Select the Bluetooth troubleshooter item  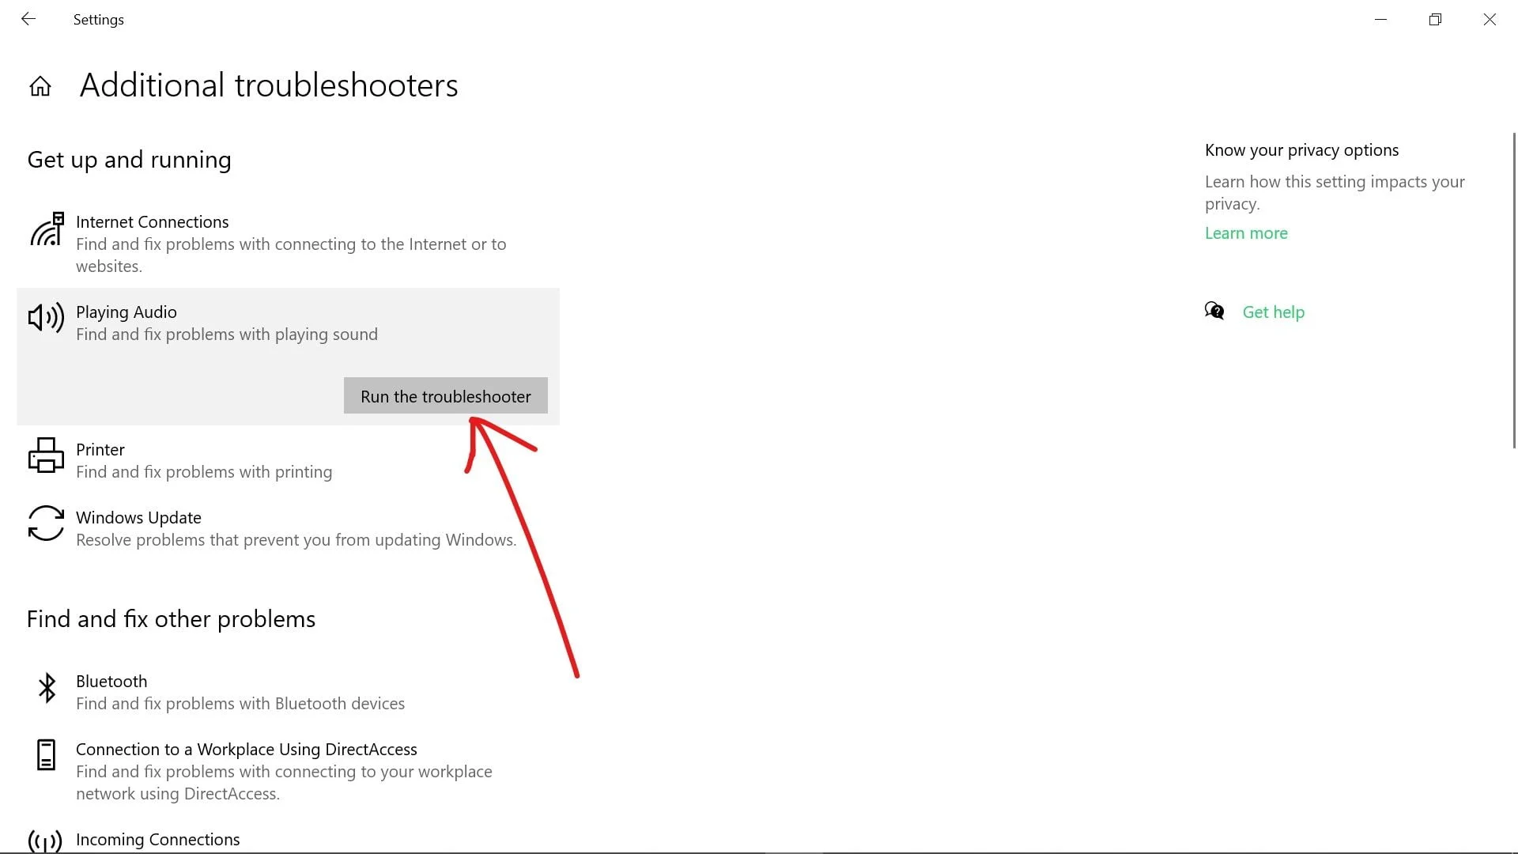coord(111,682)
